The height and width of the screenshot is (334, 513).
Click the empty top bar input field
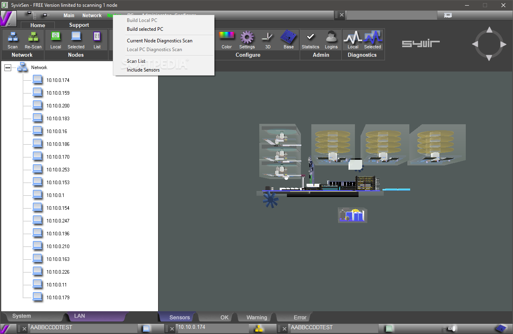click(391, 15)
